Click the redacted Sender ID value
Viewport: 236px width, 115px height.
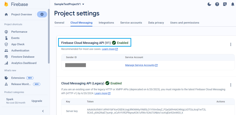(x=76, y=65)
